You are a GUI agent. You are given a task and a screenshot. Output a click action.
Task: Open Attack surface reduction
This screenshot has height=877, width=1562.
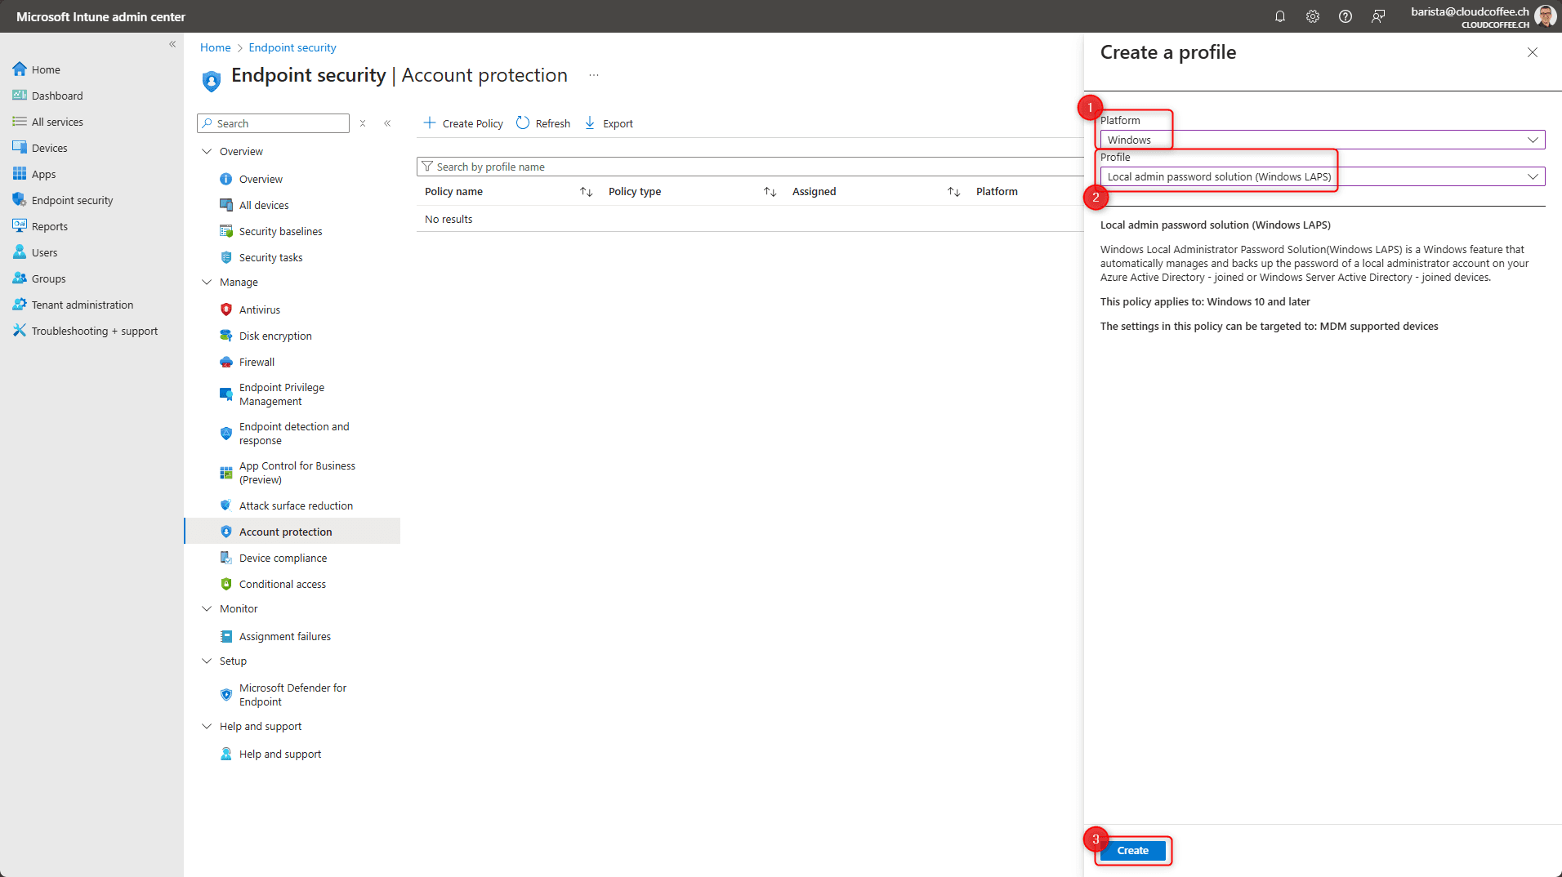tap(296, 505)
